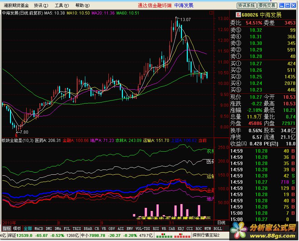Image resolution: width=299 pixels, height=241 pixels.
Task: Click the MA20: 11.36 label
Action: [x=103, y=13]
